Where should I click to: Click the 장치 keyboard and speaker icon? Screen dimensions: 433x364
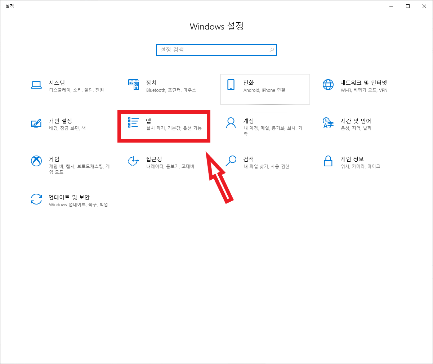pos(134,85)
